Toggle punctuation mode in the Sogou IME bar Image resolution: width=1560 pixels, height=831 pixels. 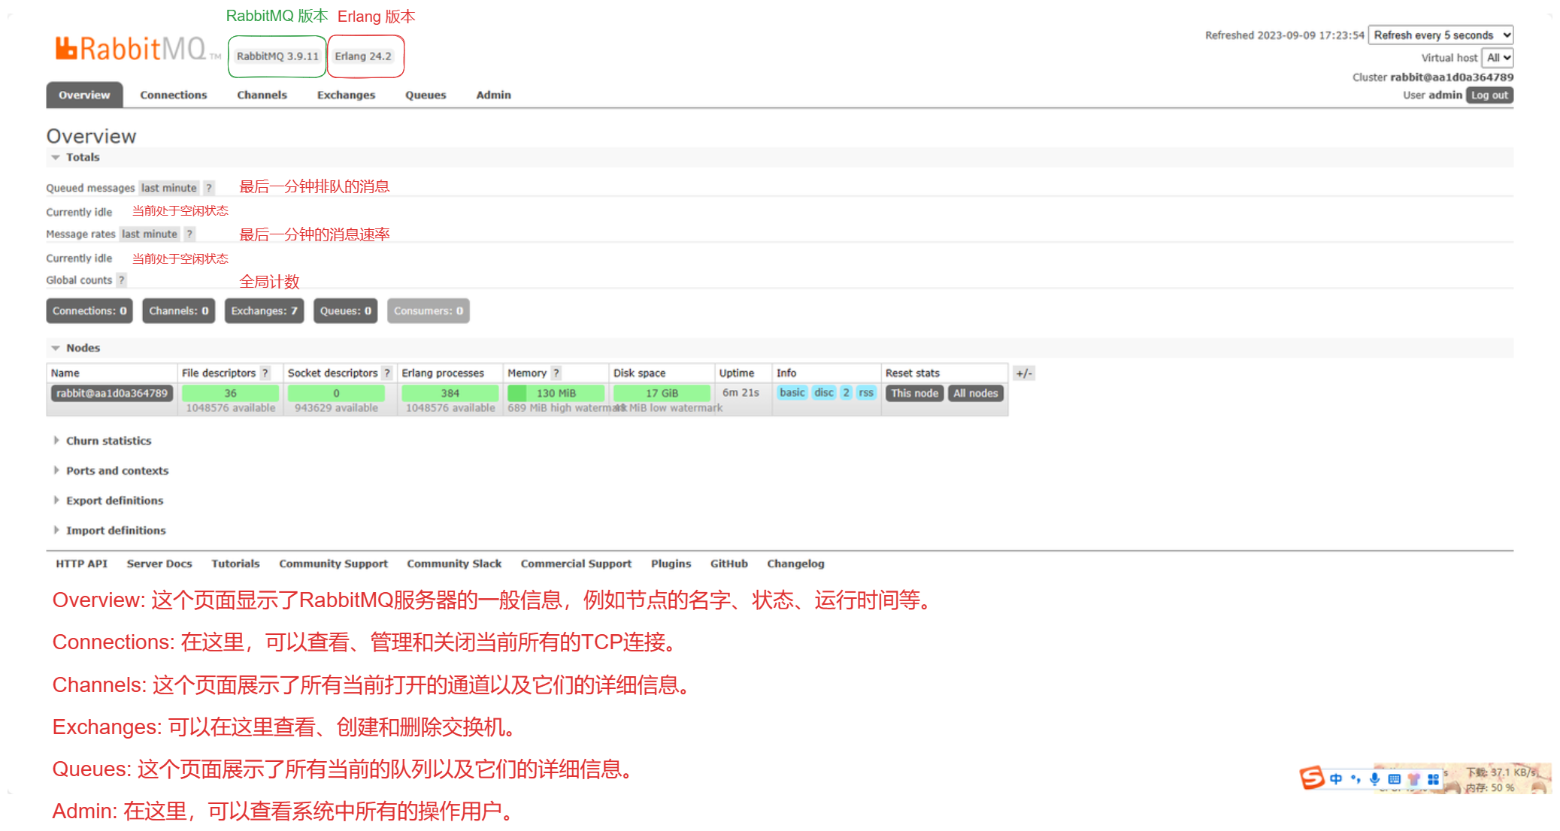coord(1356,779)
